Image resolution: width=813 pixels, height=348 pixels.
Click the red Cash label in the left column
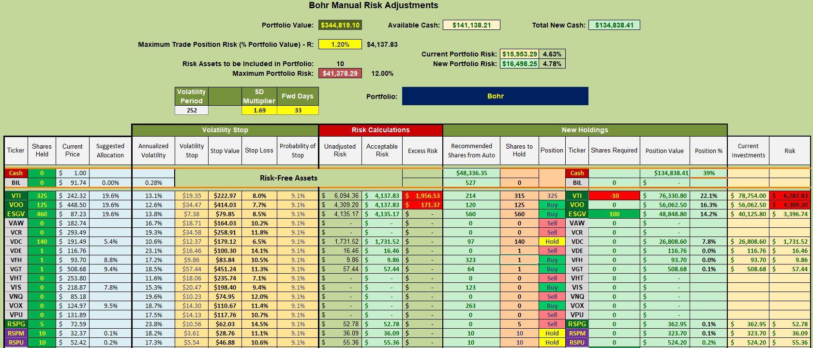pos(15,173)
